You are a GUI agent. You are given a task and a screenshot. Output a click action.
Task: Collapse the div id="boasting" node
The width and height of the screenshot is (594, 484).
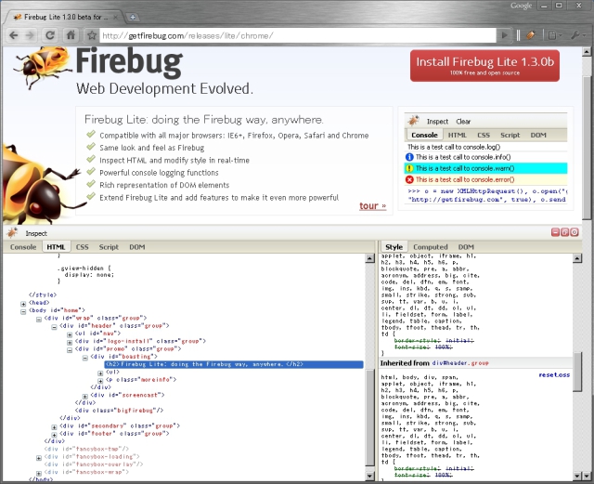point(85,358)
